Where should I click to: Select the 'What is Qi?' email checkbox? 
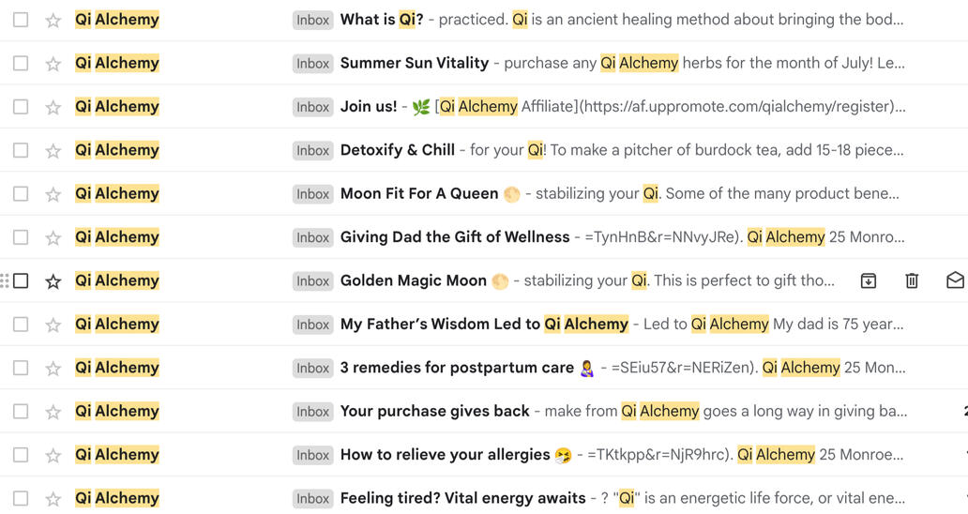[21, 20]
